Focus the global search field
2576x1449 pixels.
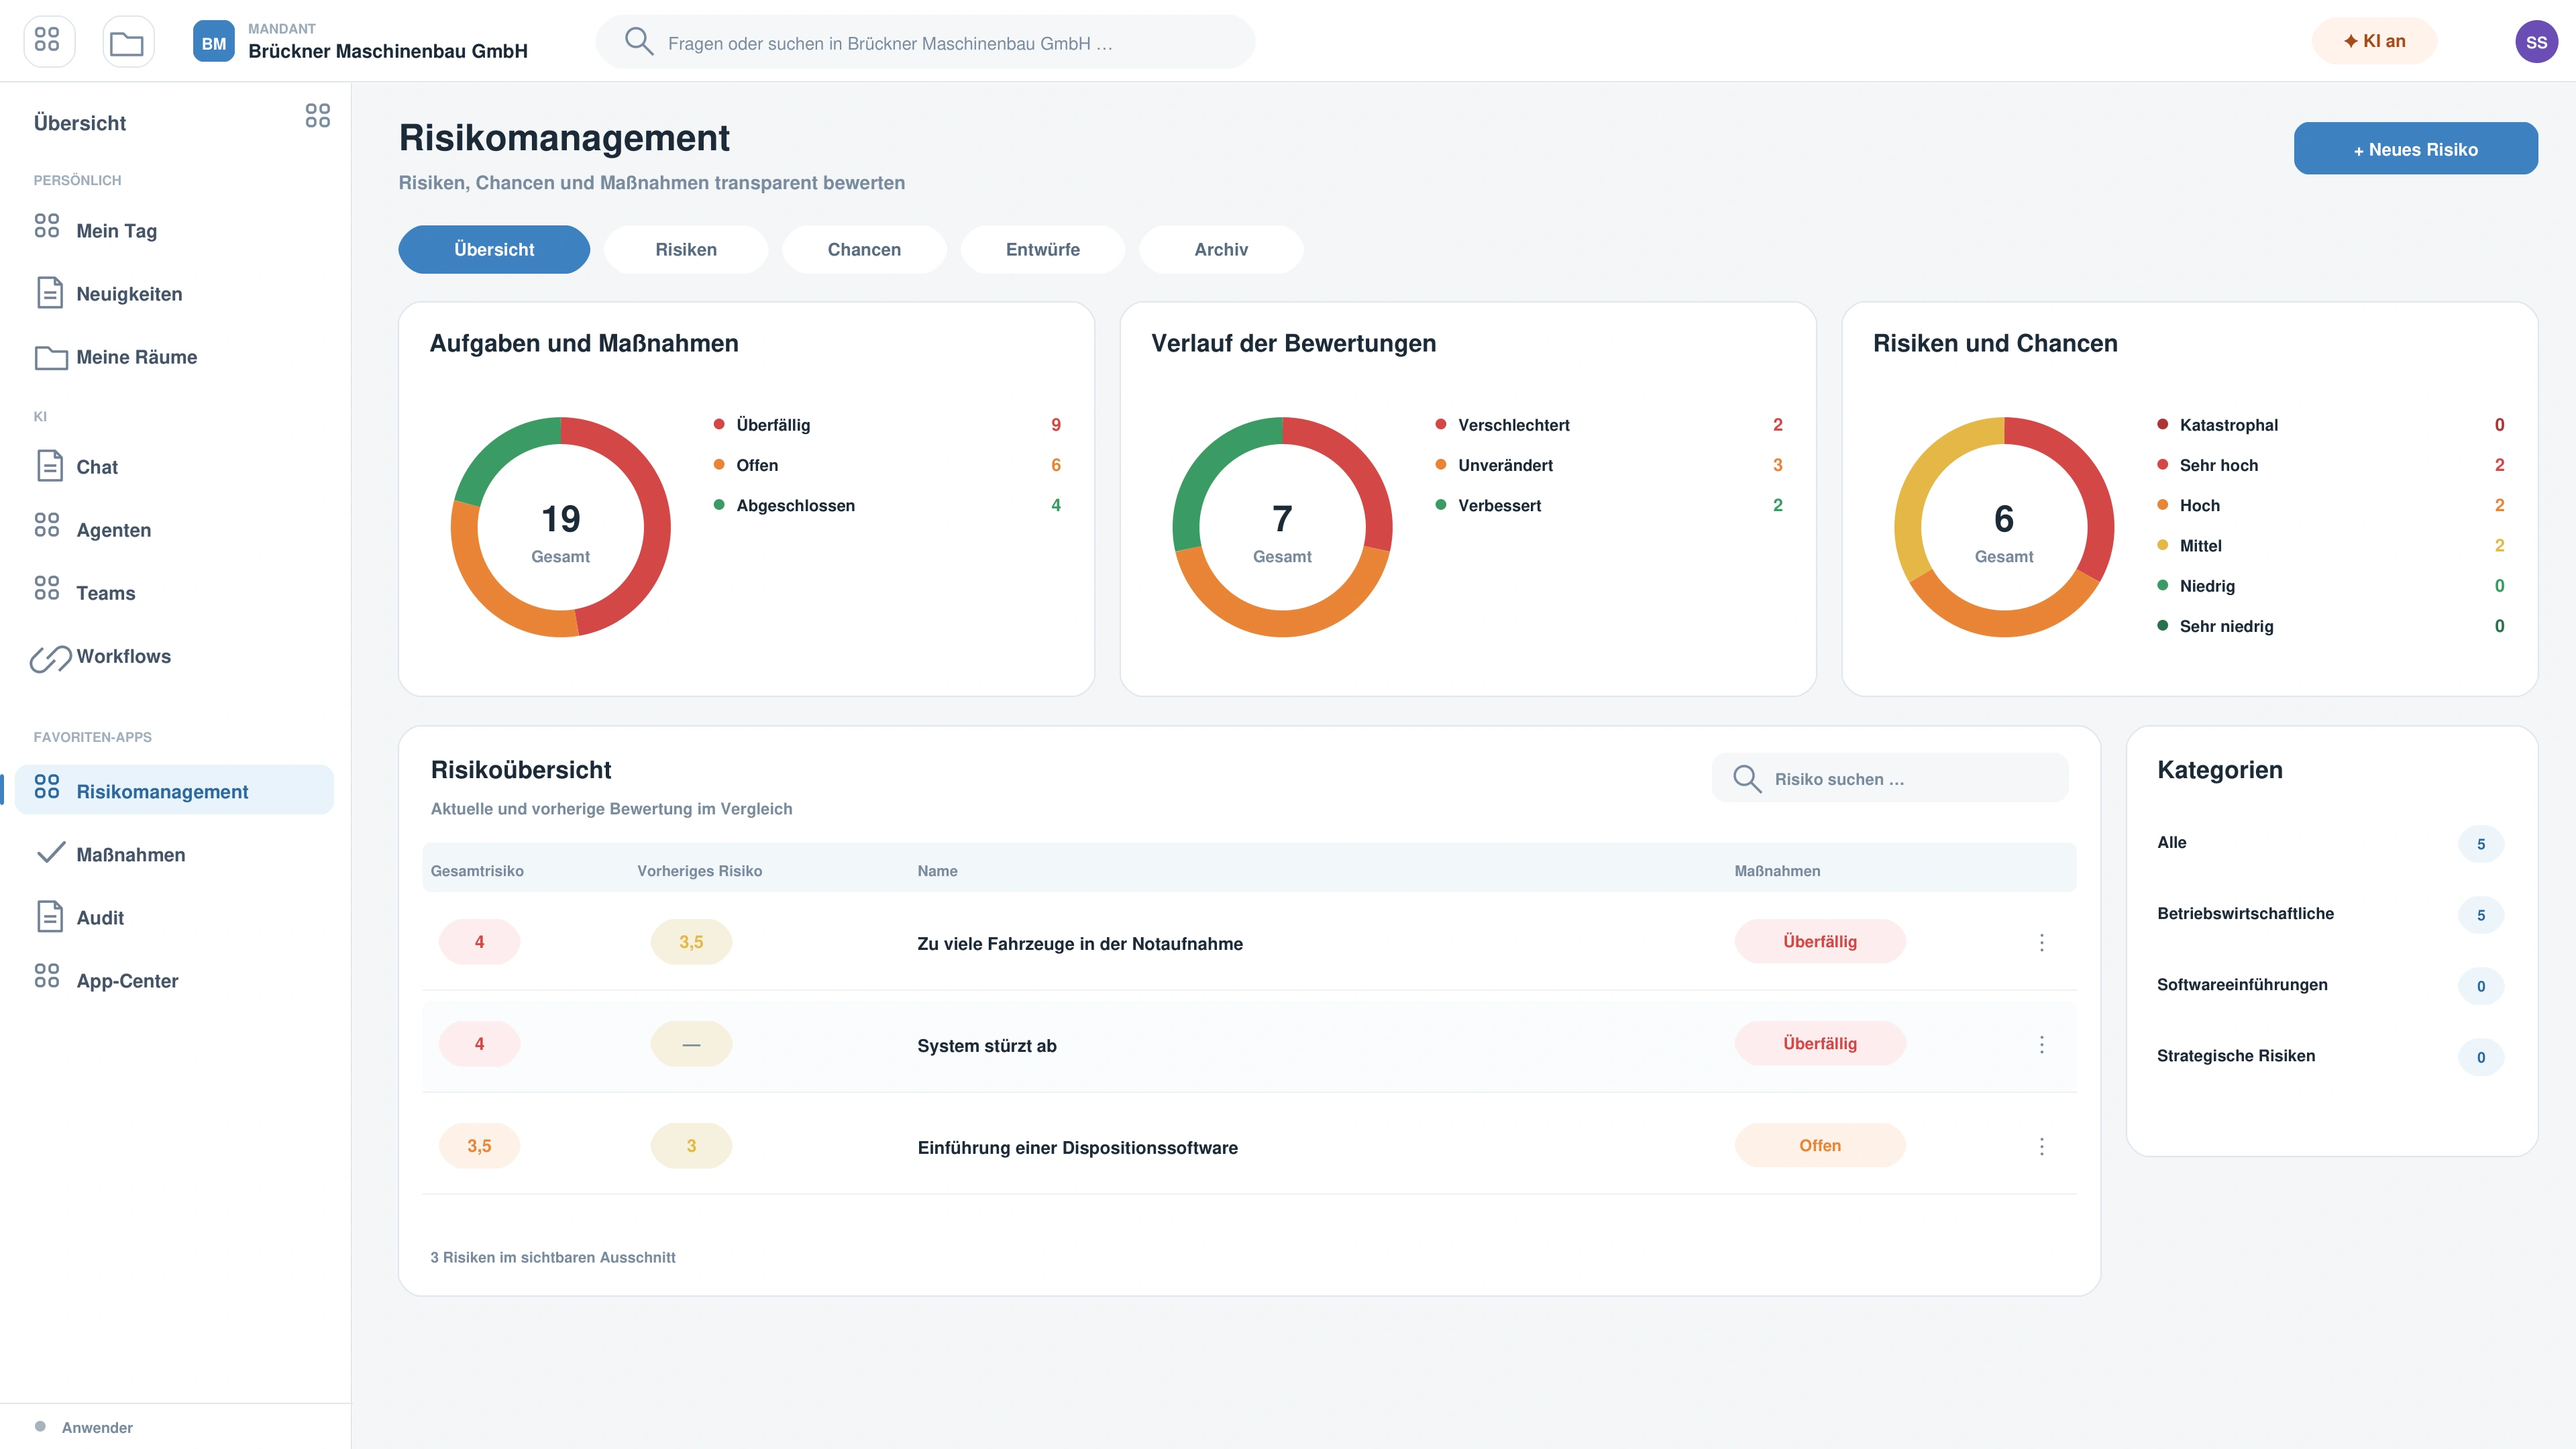(x=925, y=42)
